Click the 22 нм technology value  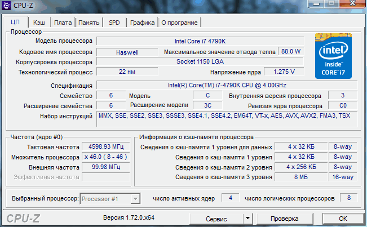pyautogui.click(x=127, y=72)
